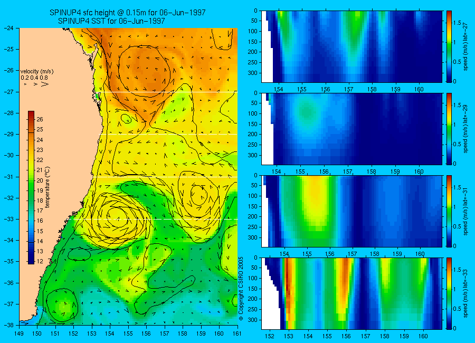Viewport: 475px width, 343px height.
Task: Click the "velocity (m/s)" legend label
Action: 37,72
